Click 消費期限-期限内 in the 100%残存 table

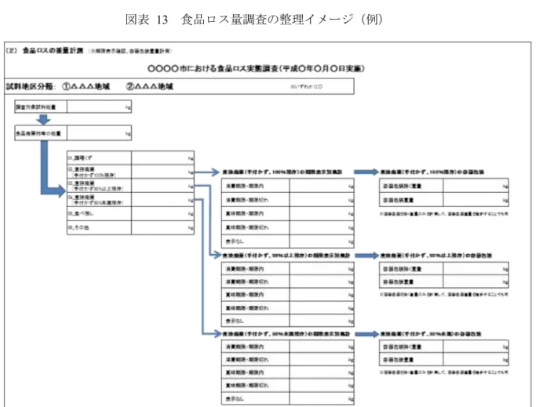(255, 186)
